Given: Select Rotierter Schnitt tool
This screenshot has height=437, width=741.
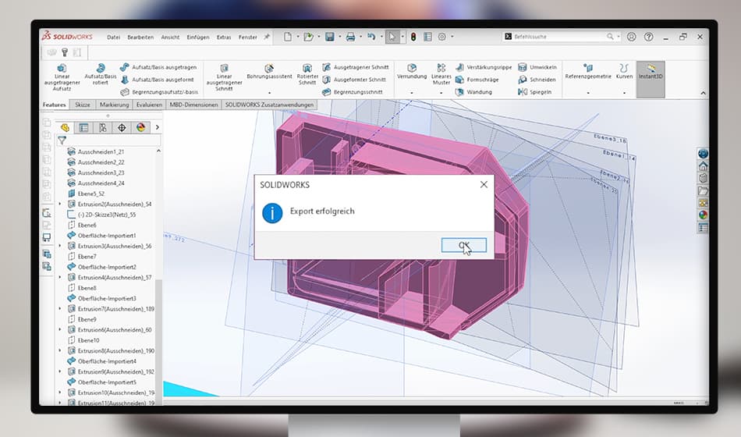Looking at the screenshot, I should [307, 75].
